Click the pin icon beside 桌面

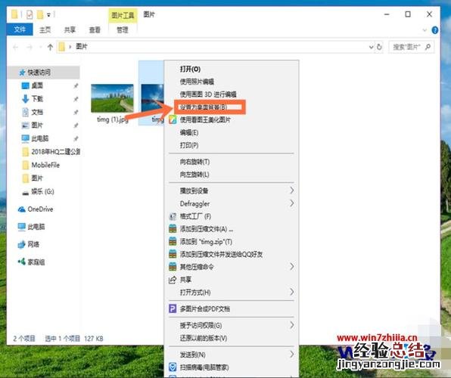[x=76, y=85]
